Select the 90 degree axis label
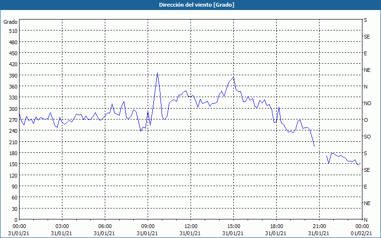381x238 pixels. (15, 187)
